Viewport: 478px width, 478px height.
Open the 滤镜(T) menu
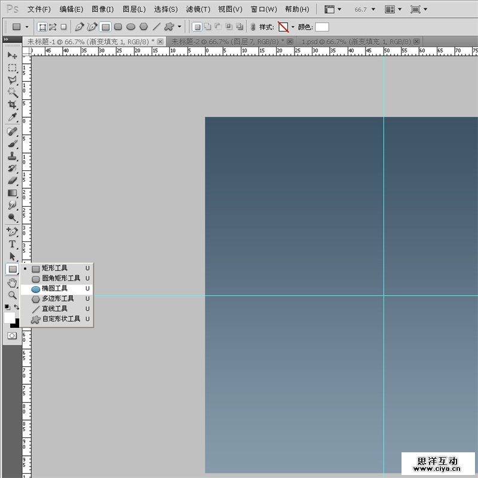tap(198, 10)
